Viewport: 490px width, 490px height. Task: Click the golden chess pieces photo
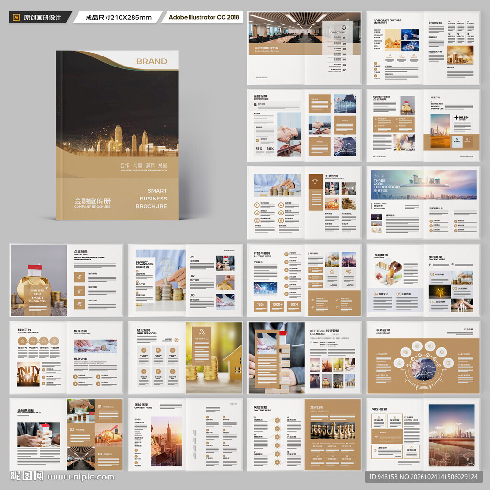click(x=333, y=430)
